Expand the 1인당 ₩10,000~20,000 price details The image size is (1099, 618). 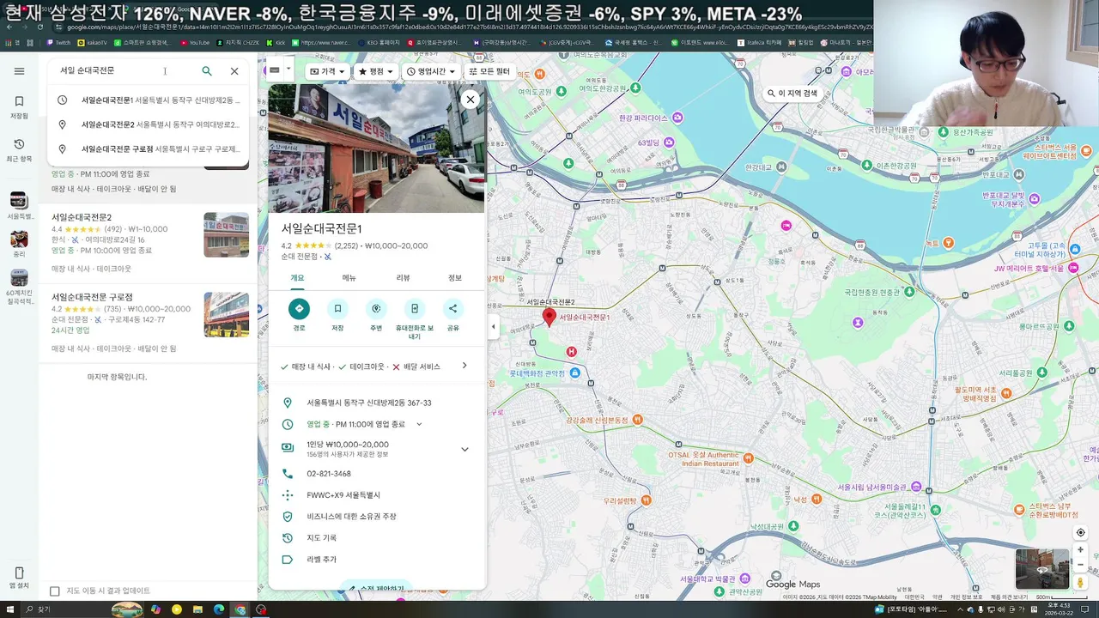464,449
